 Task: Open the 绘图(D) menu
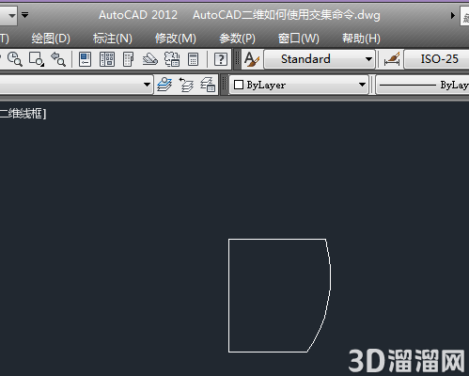(51, 39)
